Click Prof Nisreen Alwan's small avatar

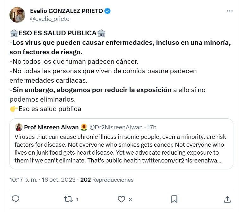19,127
